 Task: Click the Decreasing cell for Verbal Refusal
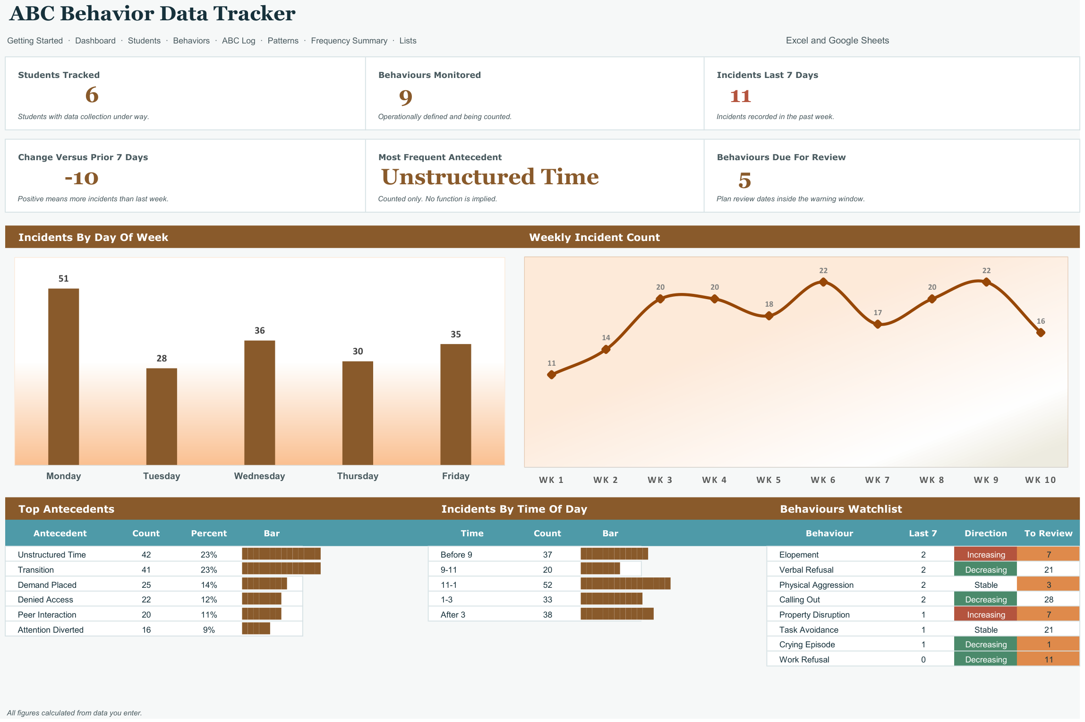pyautogui.click(x=986, y=569)
